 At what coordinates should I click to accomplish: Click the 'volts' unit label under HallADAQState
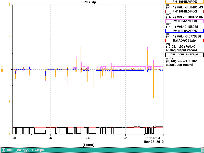(x=170, y=44)
